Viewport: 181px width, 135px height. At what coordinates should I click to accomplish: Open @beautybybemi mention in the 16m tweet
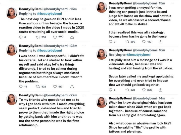click(x=139, y=55)
